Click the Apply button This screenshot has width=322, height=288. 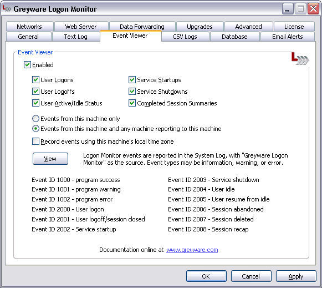[x=296, y=276]
